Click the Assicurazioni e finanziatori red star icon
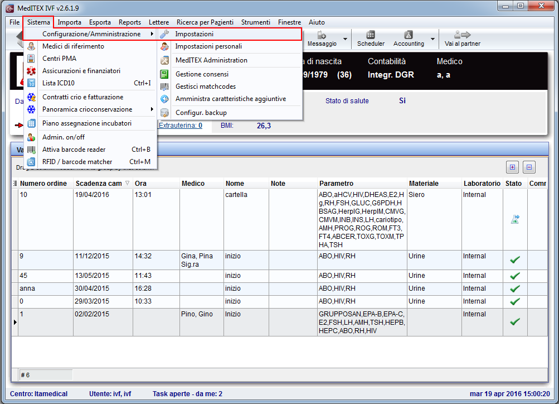Screen dimensions: 559x404 tap(31, 71)
